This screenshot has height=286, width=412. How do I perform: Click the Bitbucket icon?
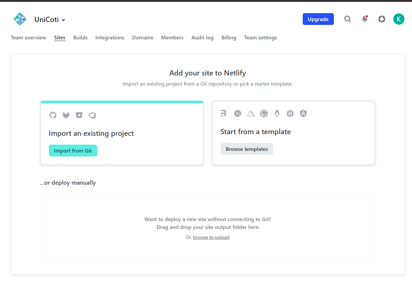pyautogui.click(x=79, y=115)
